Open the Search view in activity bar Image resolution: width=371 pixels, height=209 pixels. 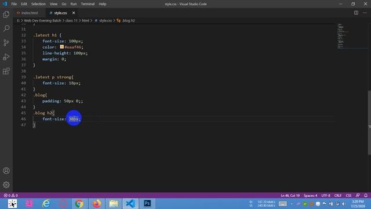tap(6, 28)
